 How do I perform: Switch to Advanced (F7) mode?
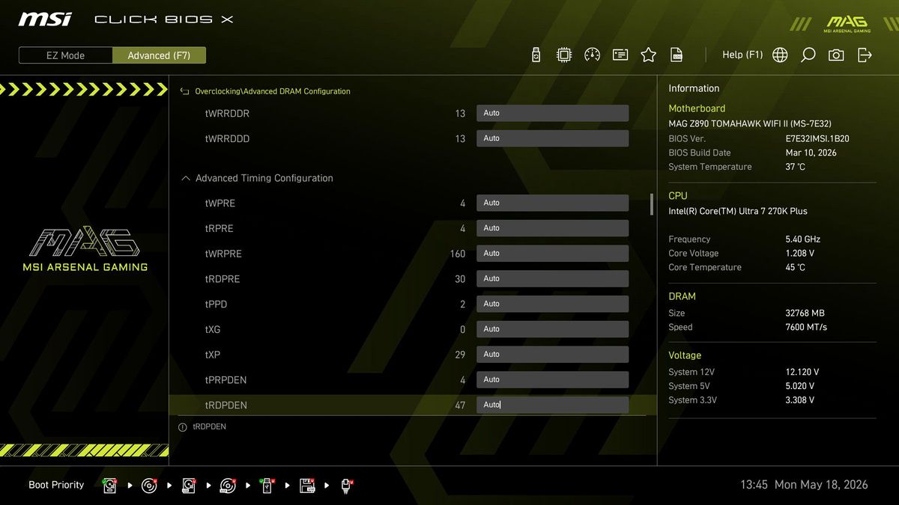(x=159, y=55)
